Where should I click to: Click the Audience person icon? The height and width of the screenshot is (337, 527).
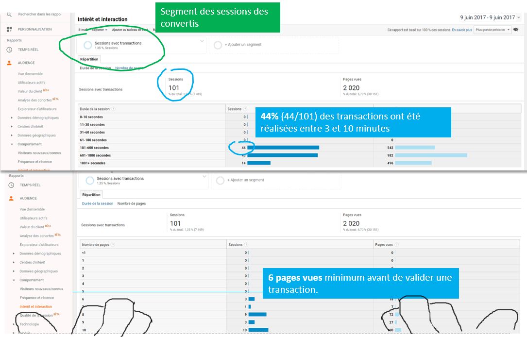(9, 63)
